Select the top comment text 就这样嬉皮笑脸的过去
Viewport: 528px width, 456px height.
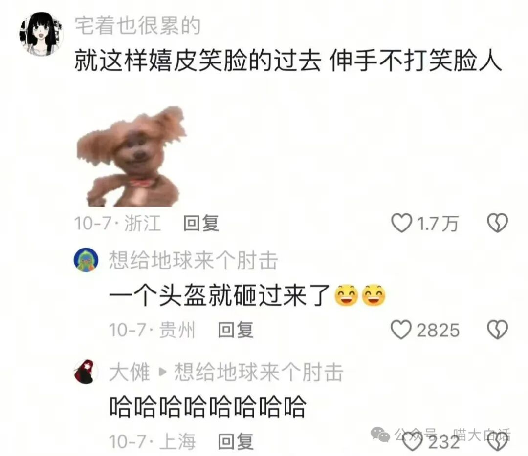click(198, 61)
